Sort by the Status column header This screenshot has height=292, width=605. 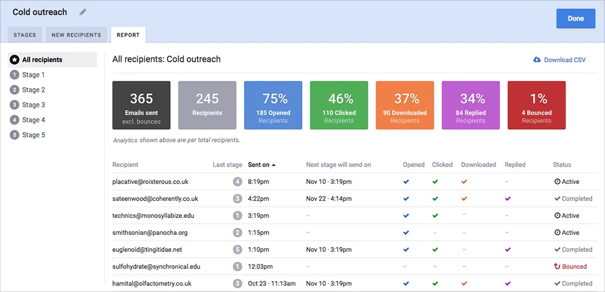[562, 165]
